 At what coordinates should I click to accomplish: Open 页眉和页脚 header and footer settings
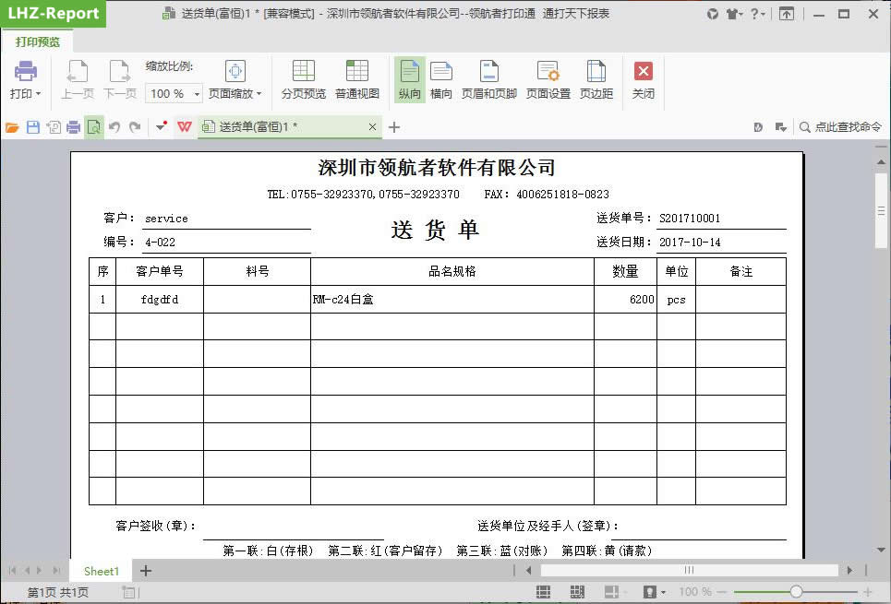488,80
